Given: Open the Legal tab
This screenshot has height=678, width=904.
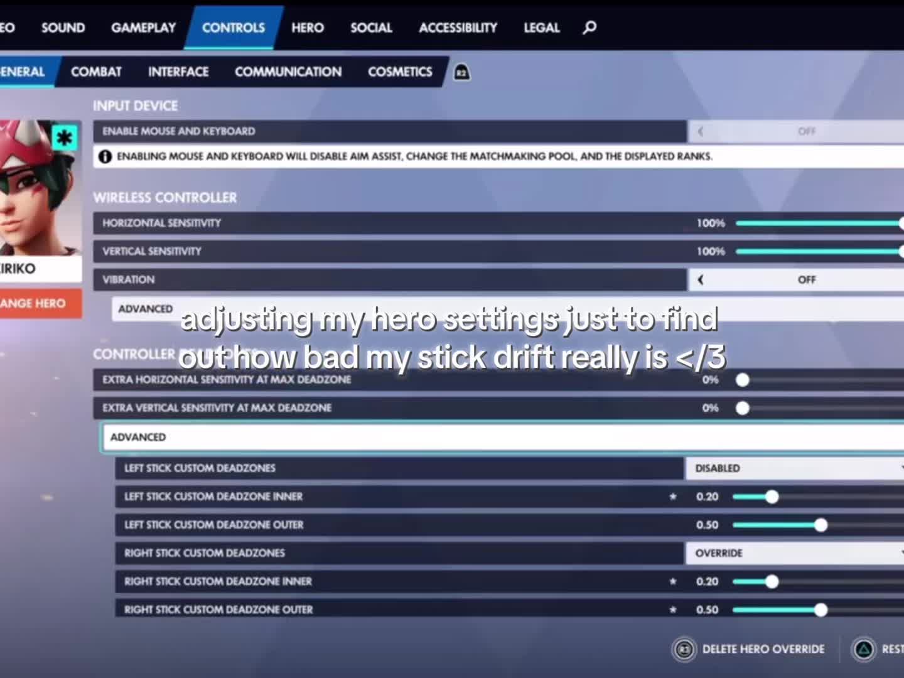Looking at the screenshot, I should pos(542,28).
